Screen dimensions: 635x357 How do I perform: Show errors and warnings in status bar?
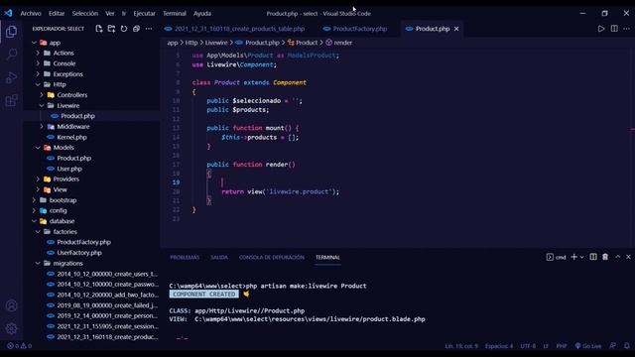[19, 346]
